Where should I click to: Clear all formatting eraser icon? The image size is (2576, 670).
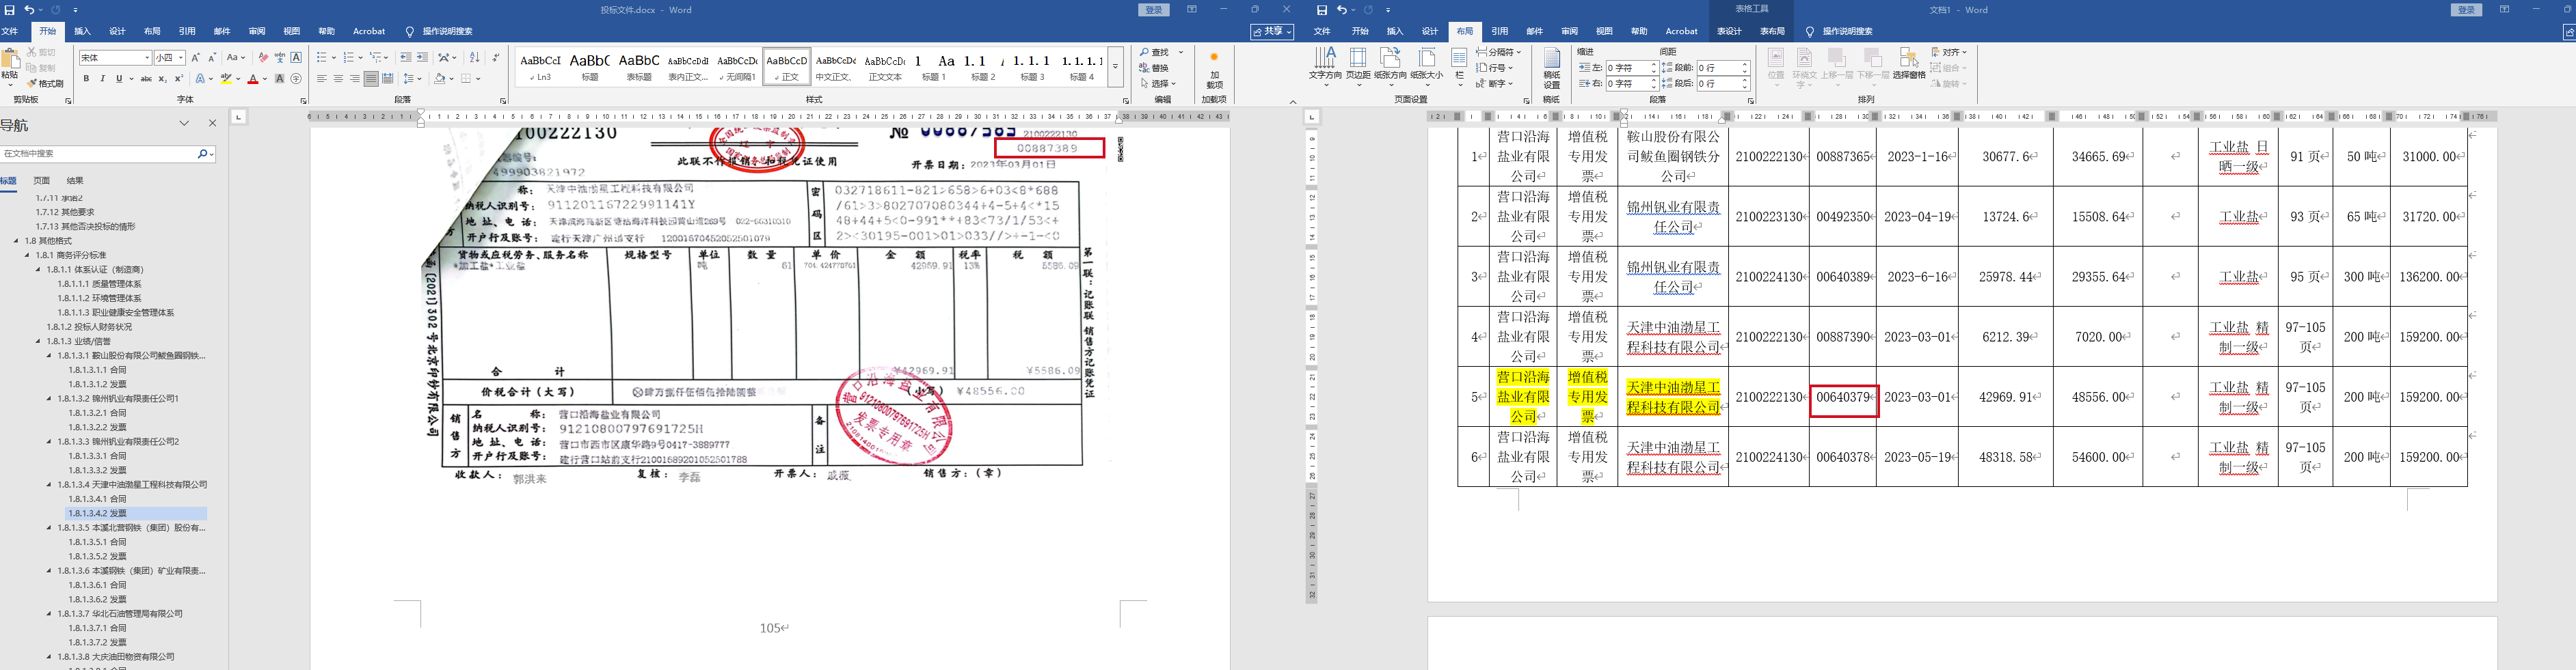(263, 58)
